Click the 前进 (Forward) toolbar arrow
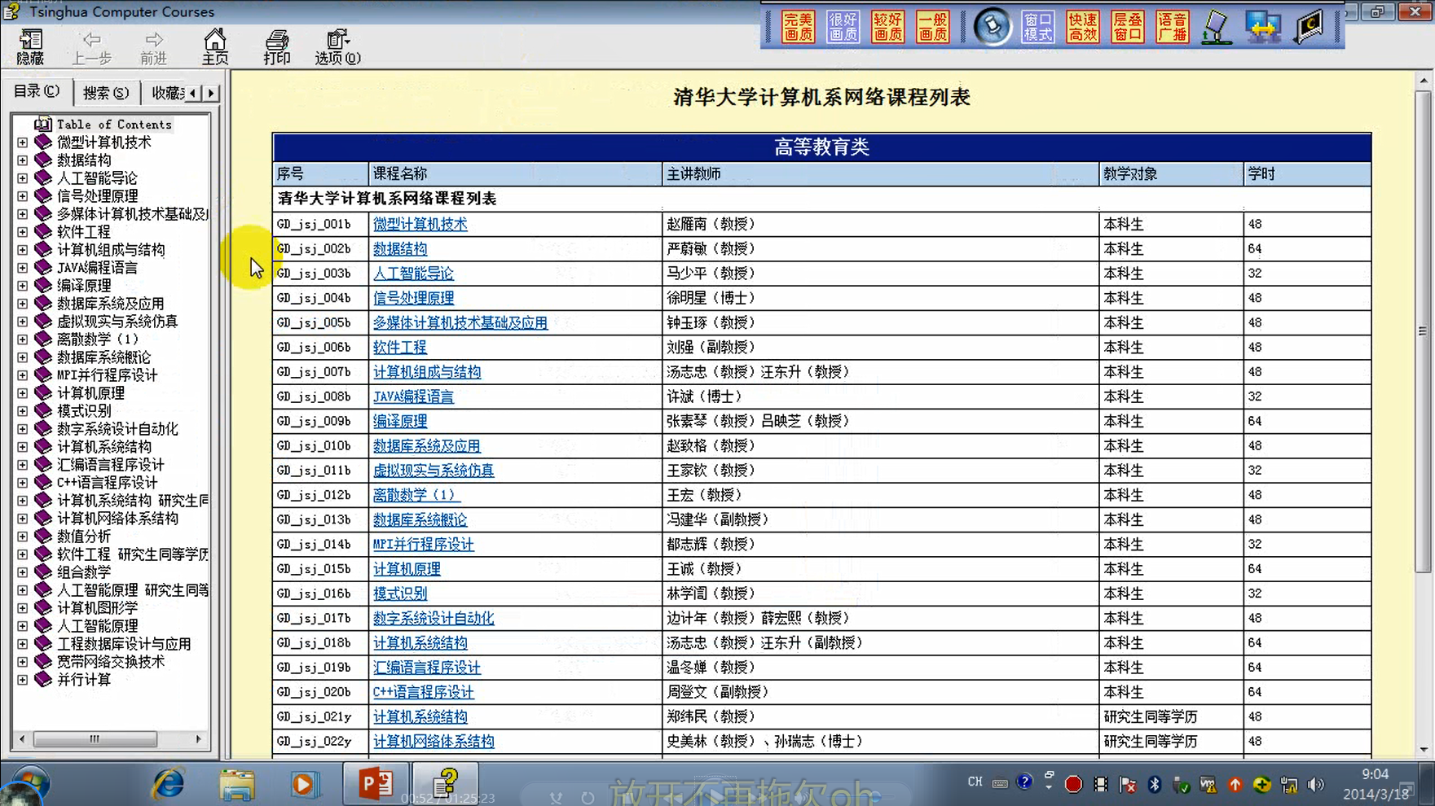The width and height of the screenshot is (1435, 806). [x=153, y=47]
